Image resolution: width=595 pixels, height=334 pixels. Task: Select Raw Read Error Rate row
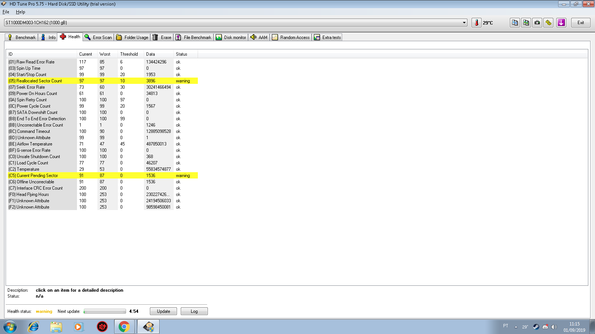[x=102, y=62]
